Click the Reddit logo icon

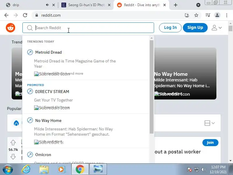coord(10,28)
